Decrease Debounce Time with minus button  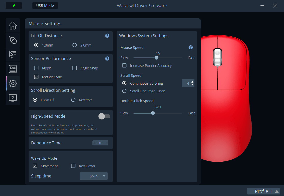[105, 143]
